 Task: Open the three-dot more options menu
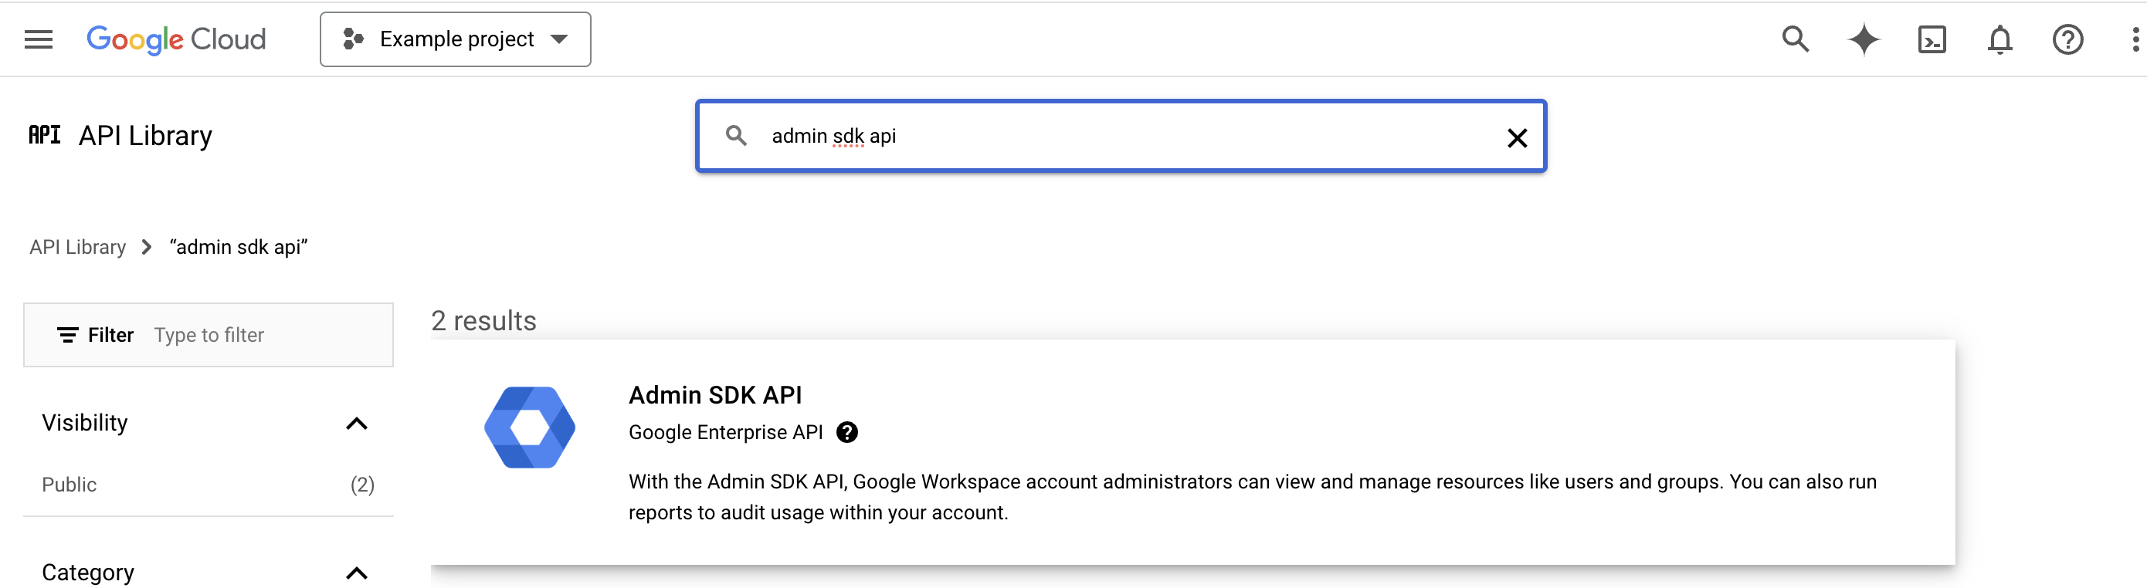click(2134, 39)
